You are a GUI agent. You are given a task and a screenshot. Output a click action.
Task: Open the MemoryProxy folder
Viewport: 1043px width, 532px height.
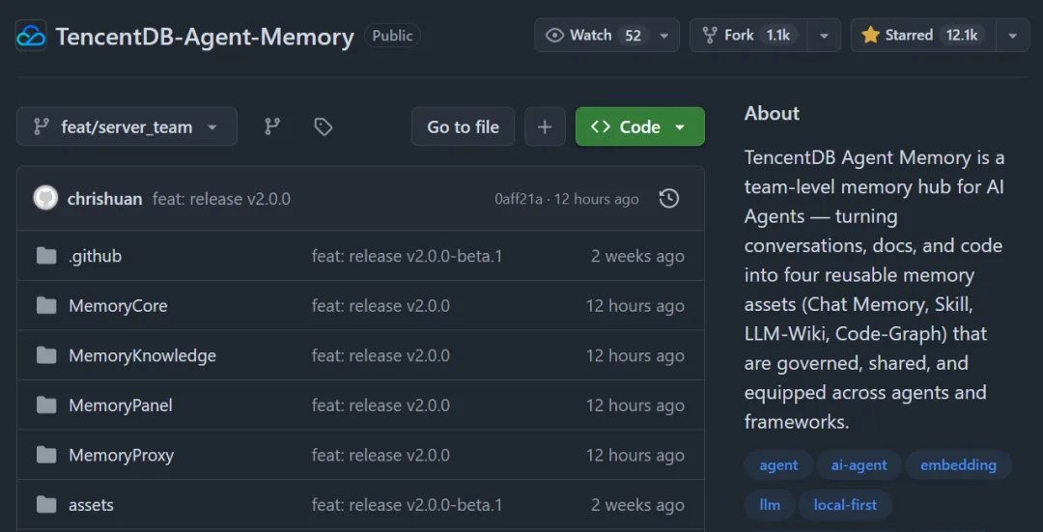(121, 456)
